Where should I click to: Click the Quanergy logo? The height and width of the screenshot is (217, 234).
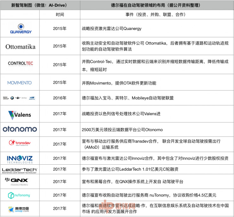pyautogui.click(x=20, y=28)
